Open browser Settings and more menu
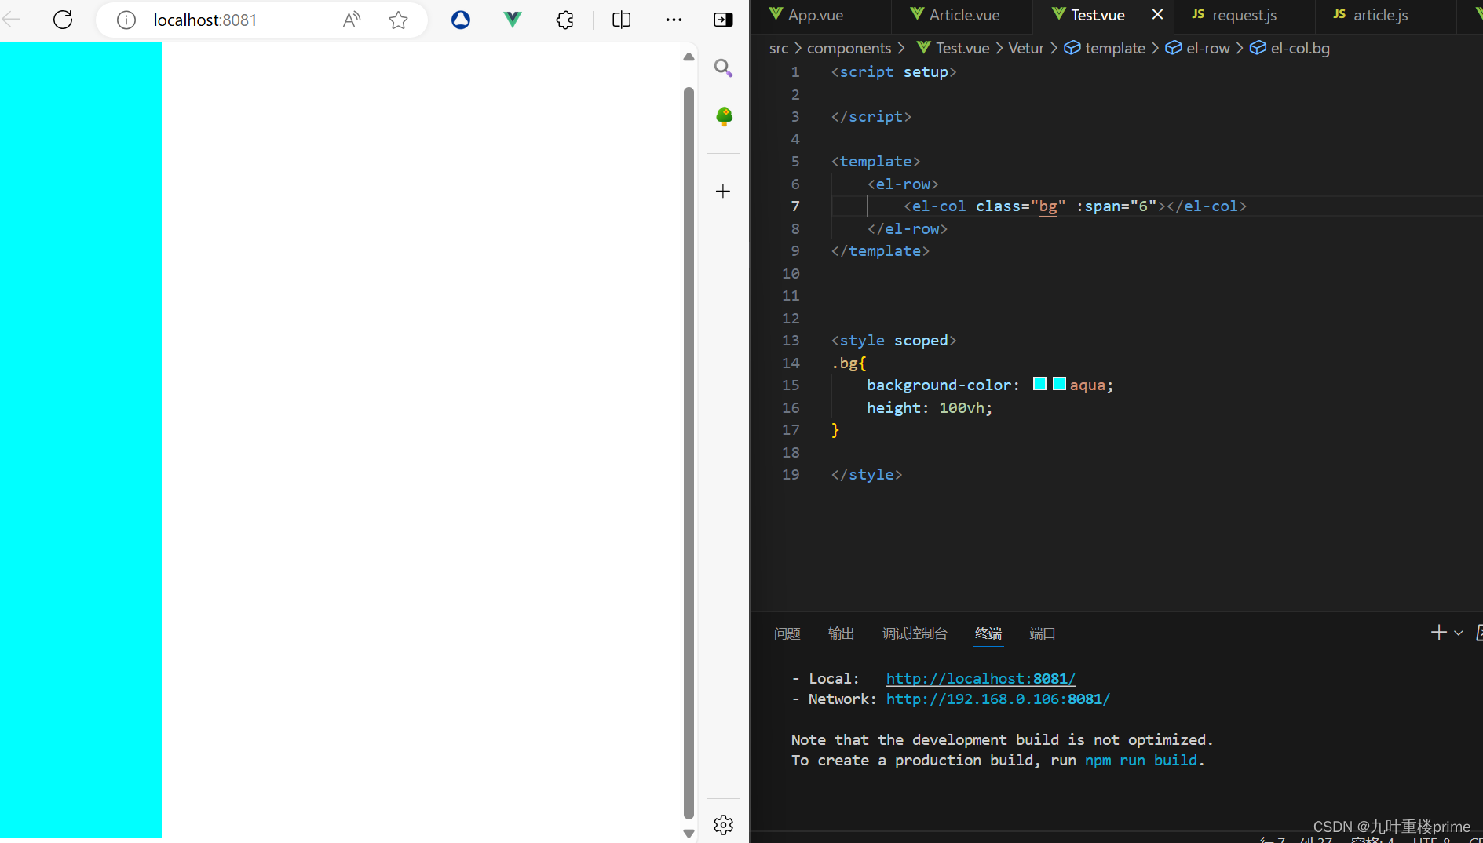Viewport: 1483px width, 843px height. (x=674, y=20)
